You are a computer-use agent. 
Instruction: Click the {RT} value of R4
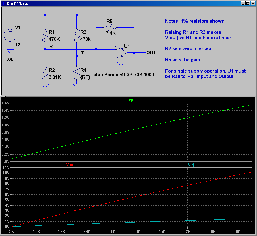[85, 77]
